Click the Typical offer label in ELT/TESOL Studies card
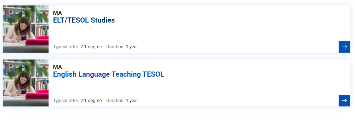Screen dimensions: 355x123 tap(66, 47)
